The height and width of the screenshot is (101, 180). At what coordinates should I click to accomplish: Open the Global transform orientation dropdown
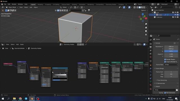[x=64, y=7]
